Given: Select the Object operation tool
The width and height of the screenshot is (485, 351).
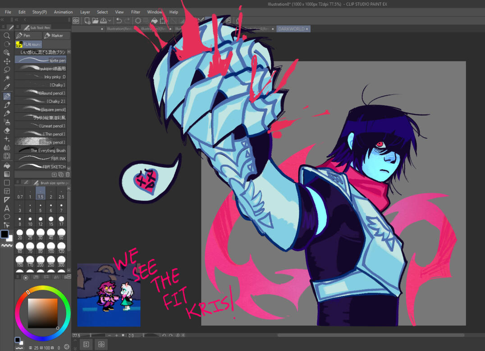Looking at the screenshot, I should [x=6, y=53].
